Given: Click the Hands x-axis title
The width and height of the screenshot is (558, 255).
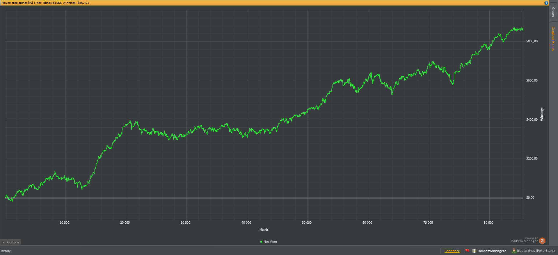Looking at the screenshot, I should point(264,229).
